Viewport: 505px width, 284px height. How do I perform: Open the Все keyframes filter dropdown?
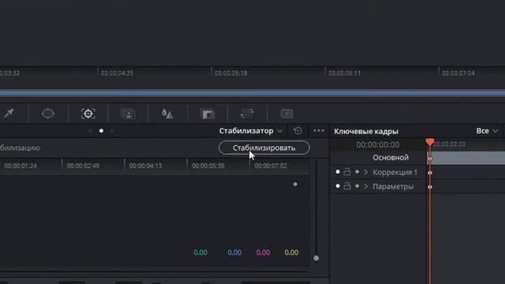point(487,131)
